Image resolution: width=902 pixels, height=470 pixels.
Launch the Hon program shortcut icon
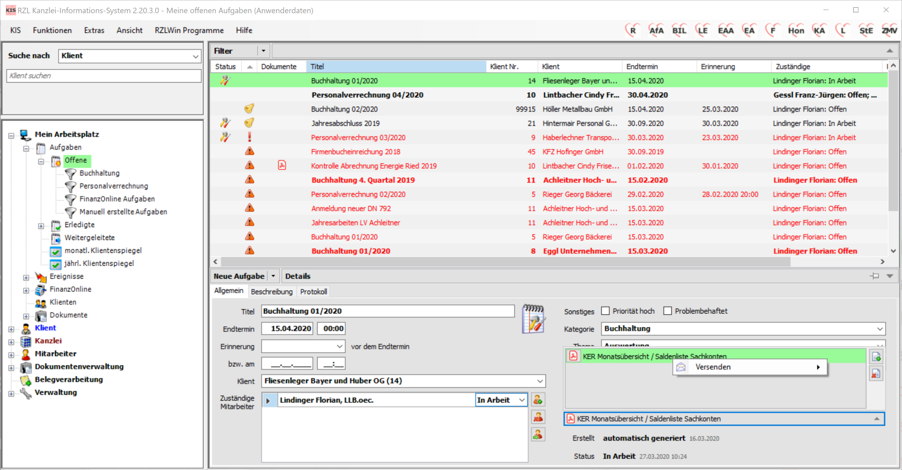(x=796, y=30)
